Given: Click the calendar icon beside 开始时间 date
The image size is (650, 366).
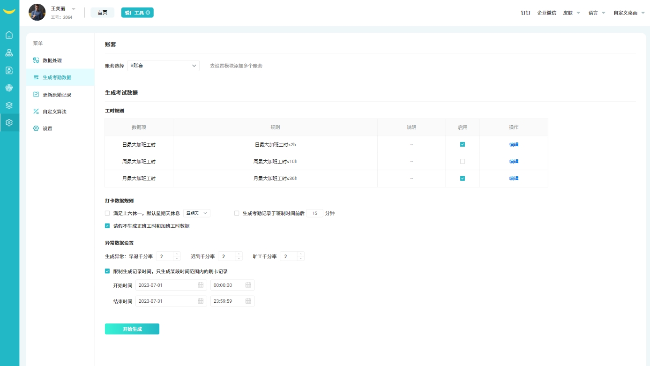Looking at the screenshot, I should click(202, 285).
